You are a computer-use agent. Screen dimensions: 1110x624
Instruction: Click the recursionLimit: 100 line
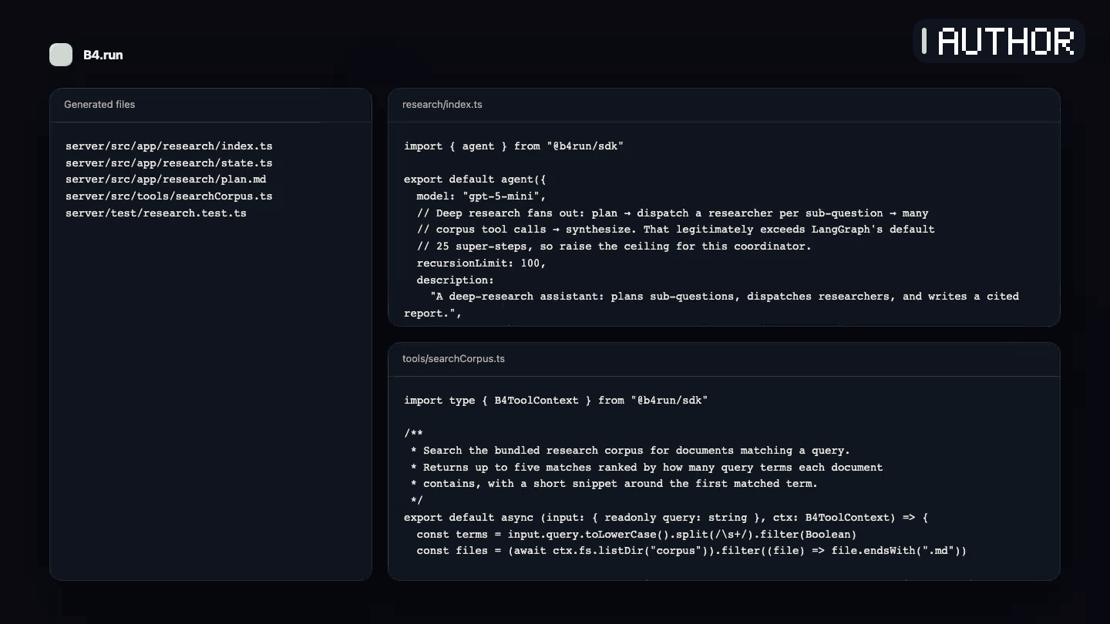(481, 263)
